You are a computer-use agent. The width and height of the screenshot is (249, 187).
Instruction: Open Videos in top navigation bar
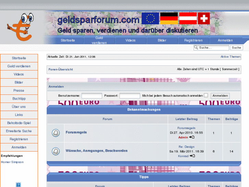click(x=130, y=40)
